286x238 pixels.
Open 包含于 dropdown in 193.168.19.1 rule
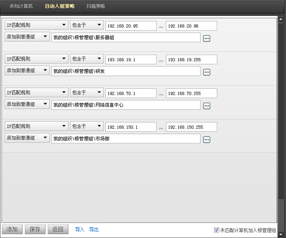(x=87, y=59)
